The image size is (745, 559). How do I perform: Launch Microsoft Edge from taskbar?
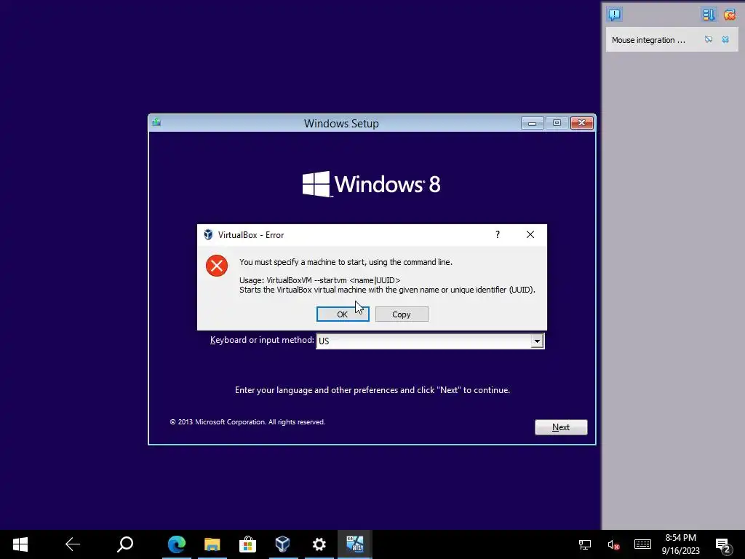click(177, 544)
